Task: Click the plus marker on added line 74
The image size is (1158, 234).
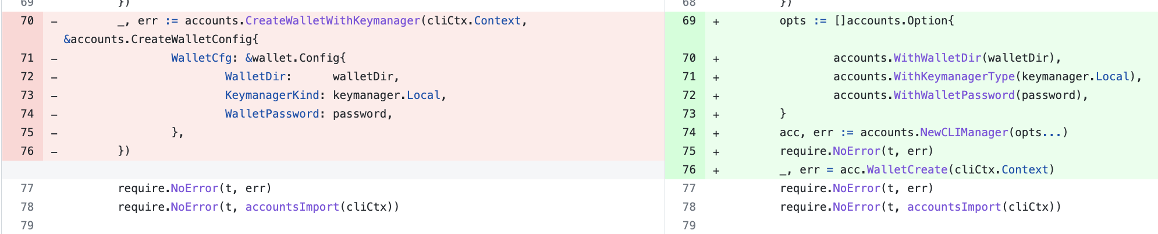Action: point(716,133)
